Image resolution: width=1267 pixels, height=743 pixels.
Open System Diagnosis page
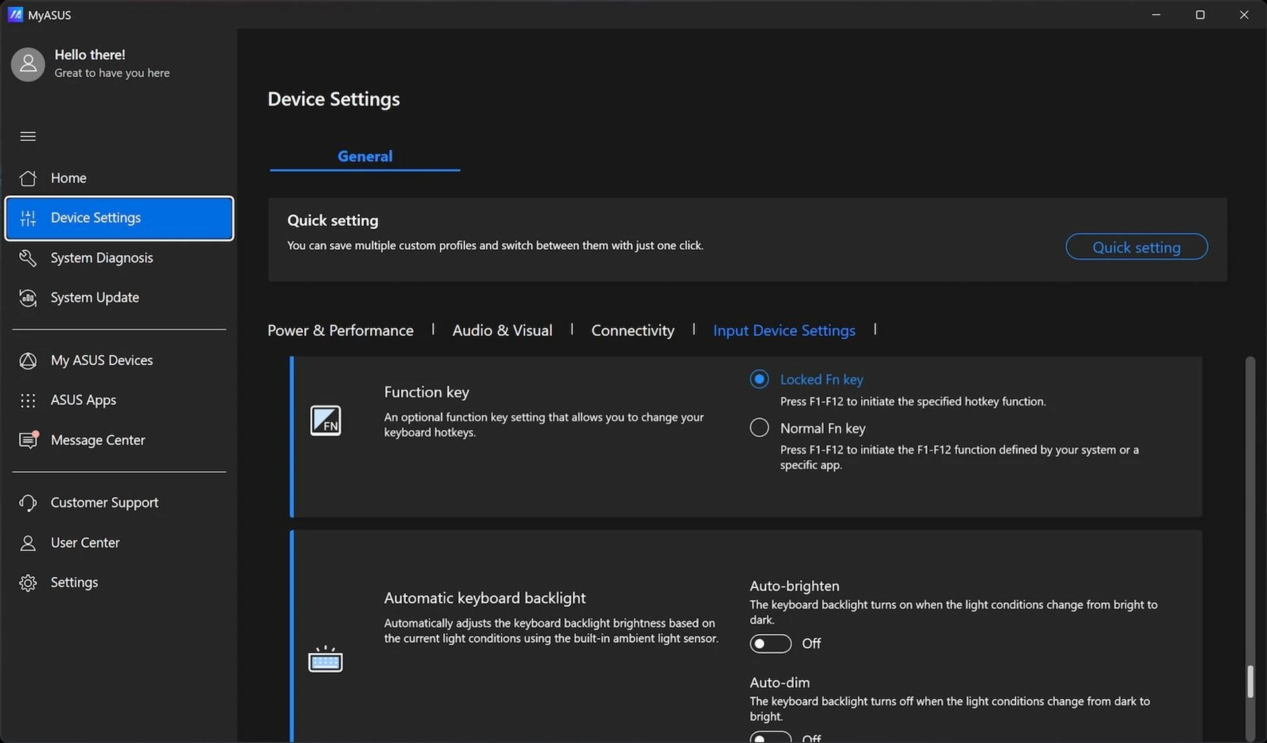tap(119, 258)
